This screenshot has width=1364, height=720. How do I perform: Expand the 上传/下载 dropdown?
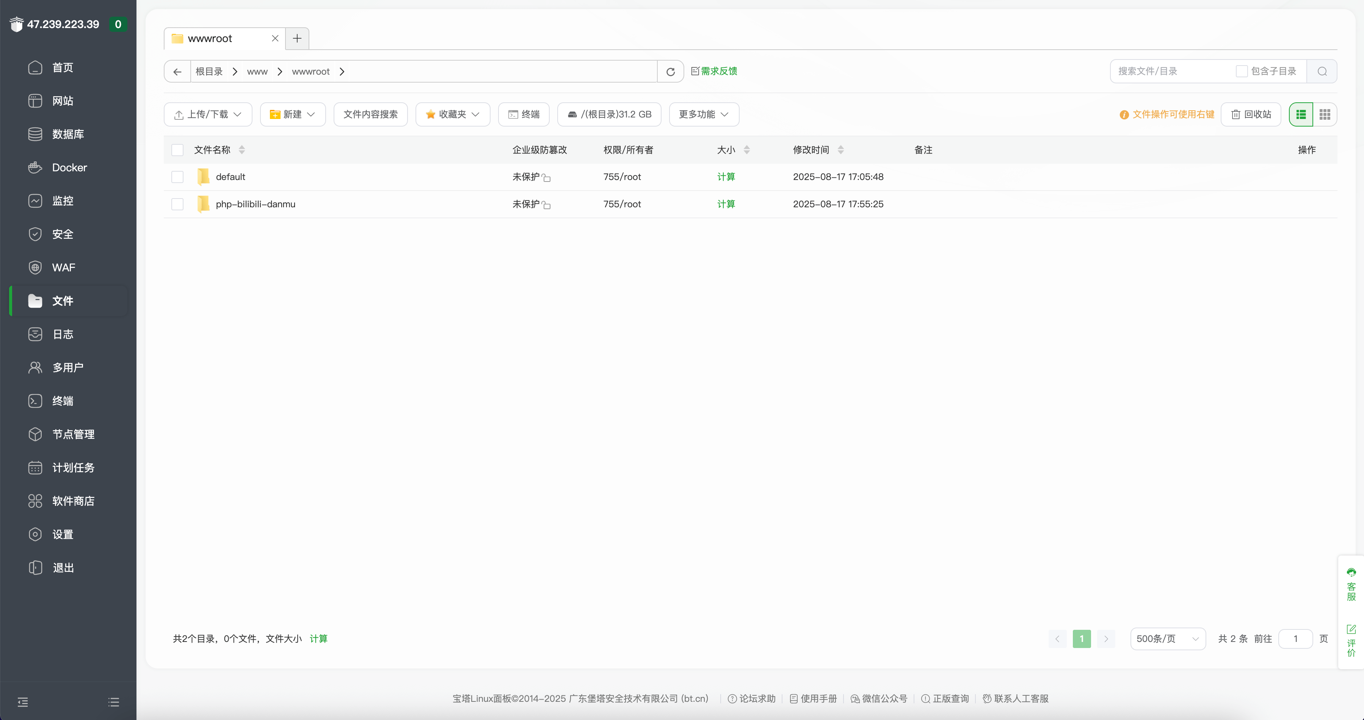click(208, 114)
